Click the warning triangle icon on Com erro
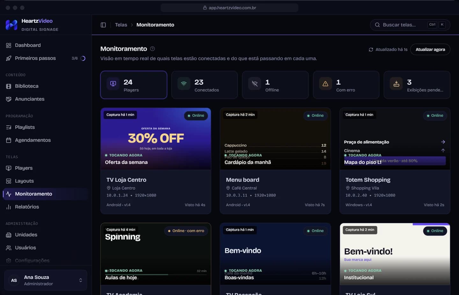This screenshot has width=459, height=295. point(325,84)
